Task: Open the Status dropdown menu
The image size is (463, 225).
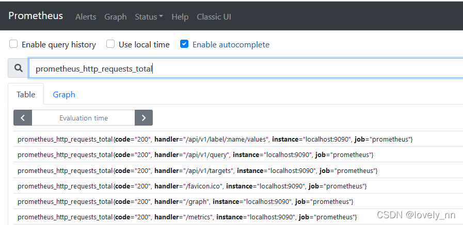Action: coord(149,17)
